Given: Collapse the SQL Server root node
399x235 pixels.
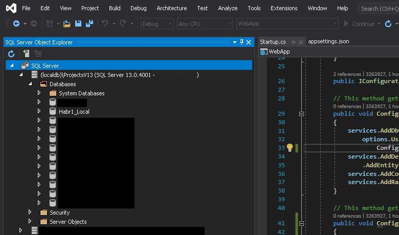Looking at the screenshot, I should point(12,65).
